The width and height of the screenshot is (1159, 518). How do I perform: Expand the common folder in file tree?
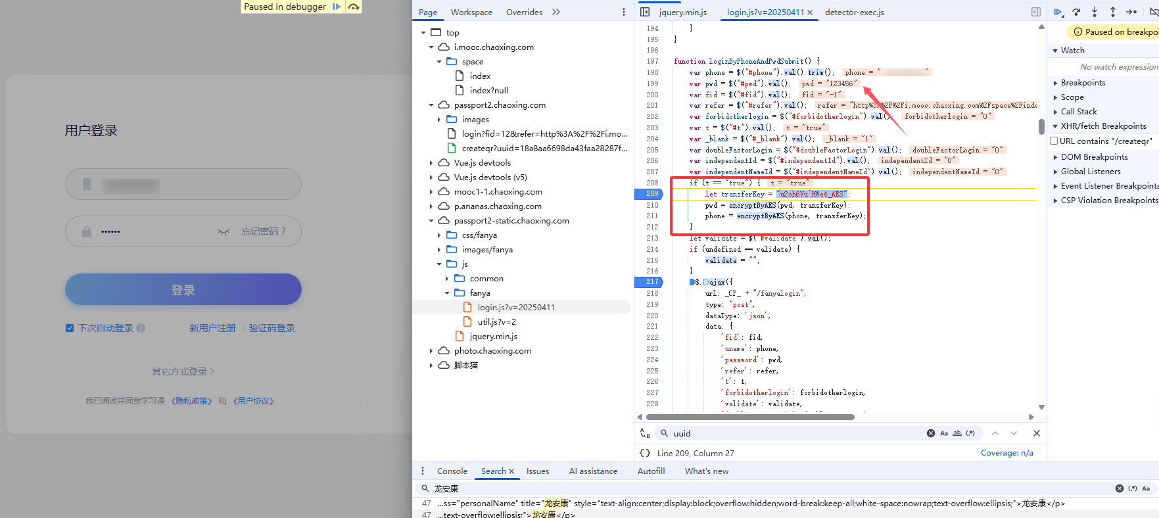(448, 279)
